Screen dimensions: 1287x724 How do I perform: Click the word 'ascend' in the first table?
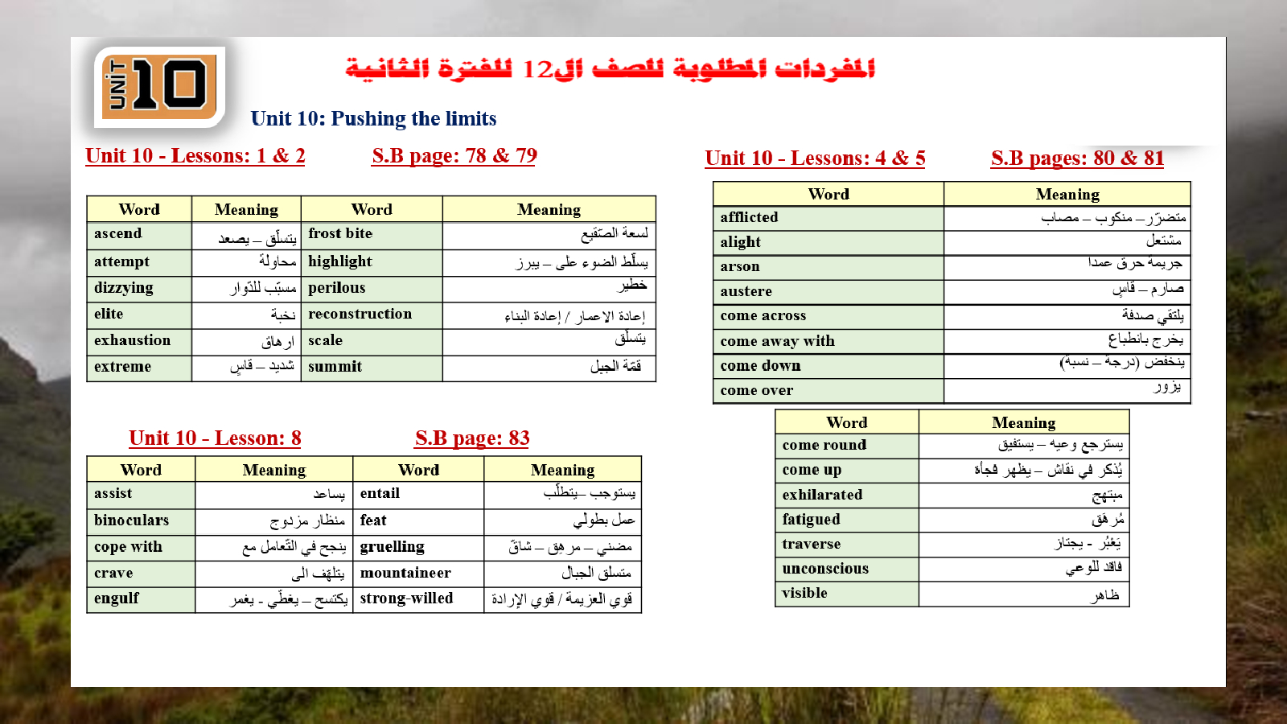pos(118,234)
